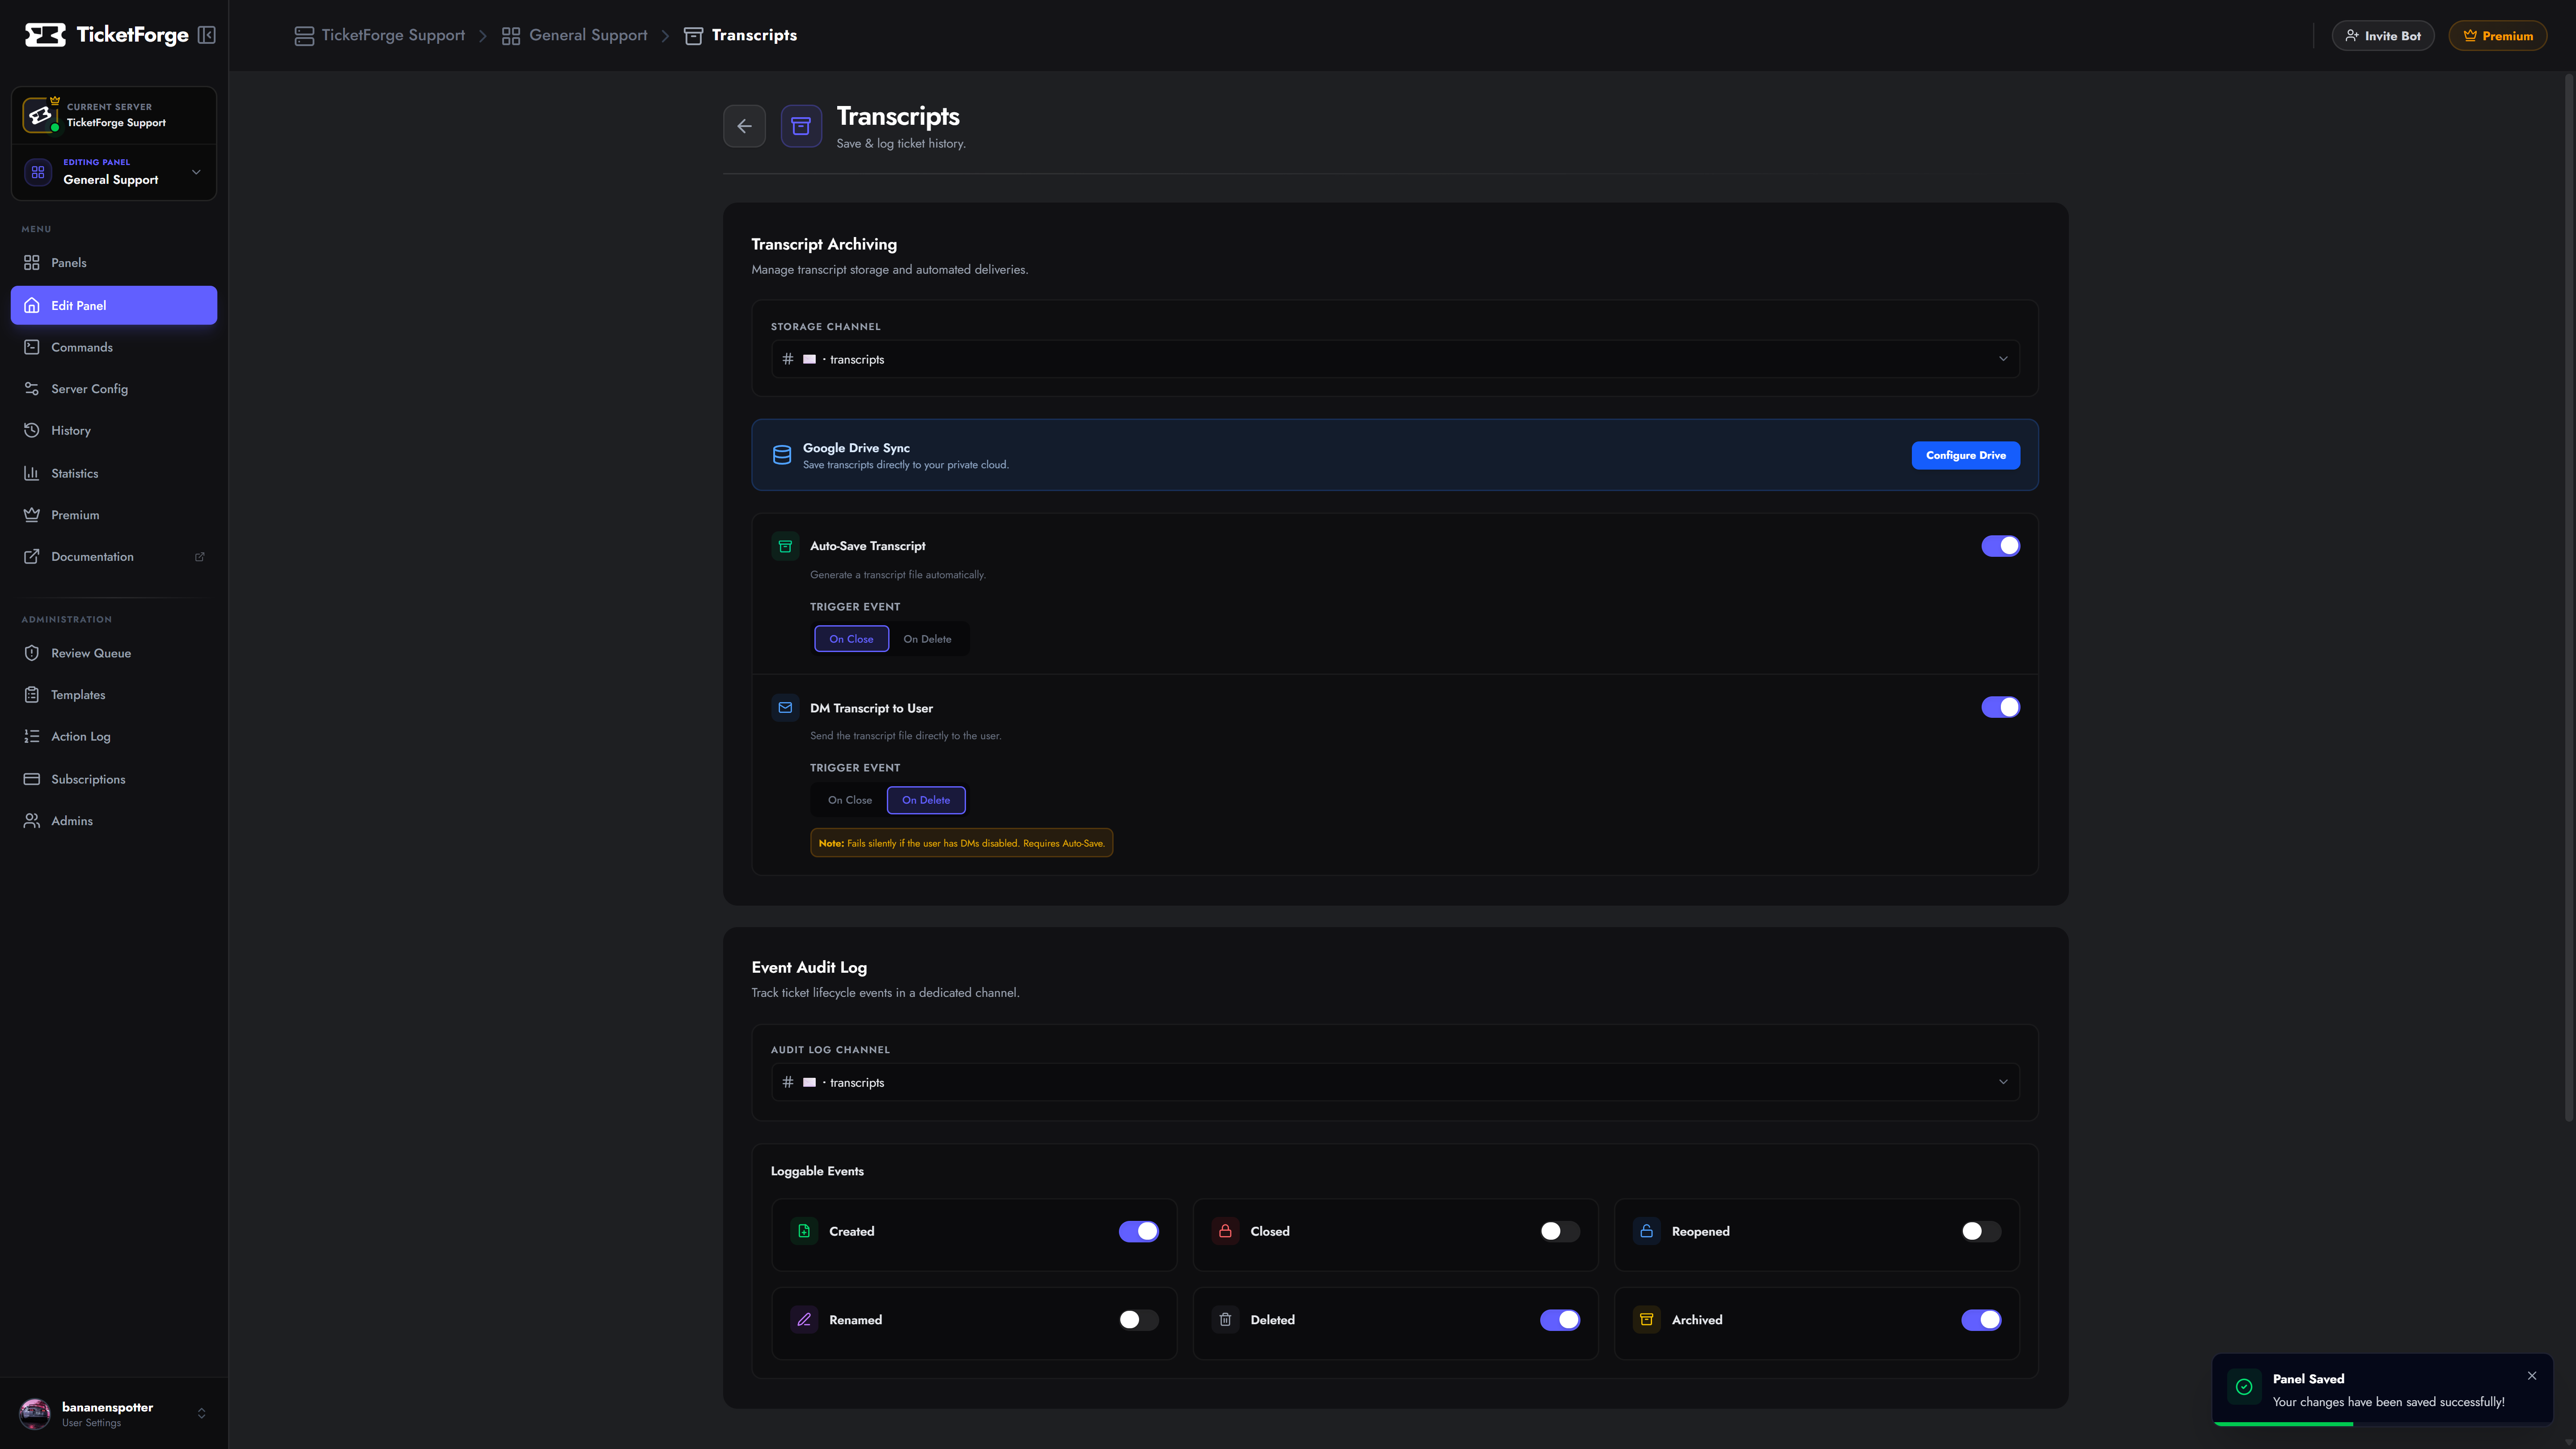Click the Configure Drive button
Image resolution: width=2576 pixels, height=1449 pixels.
point(1965,455)
